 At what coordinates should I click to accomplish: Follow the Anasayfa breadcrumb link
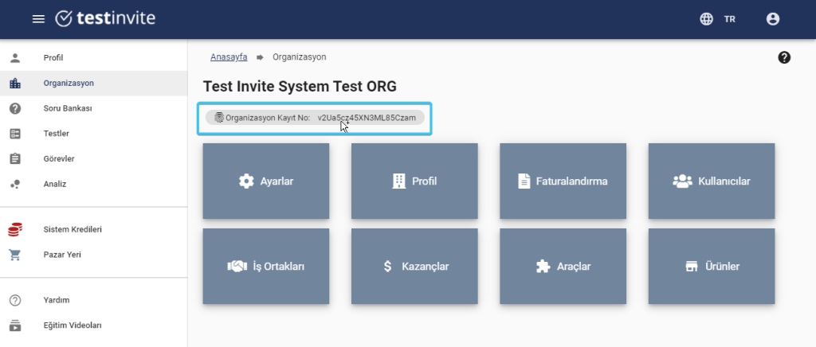pos(229,57)
